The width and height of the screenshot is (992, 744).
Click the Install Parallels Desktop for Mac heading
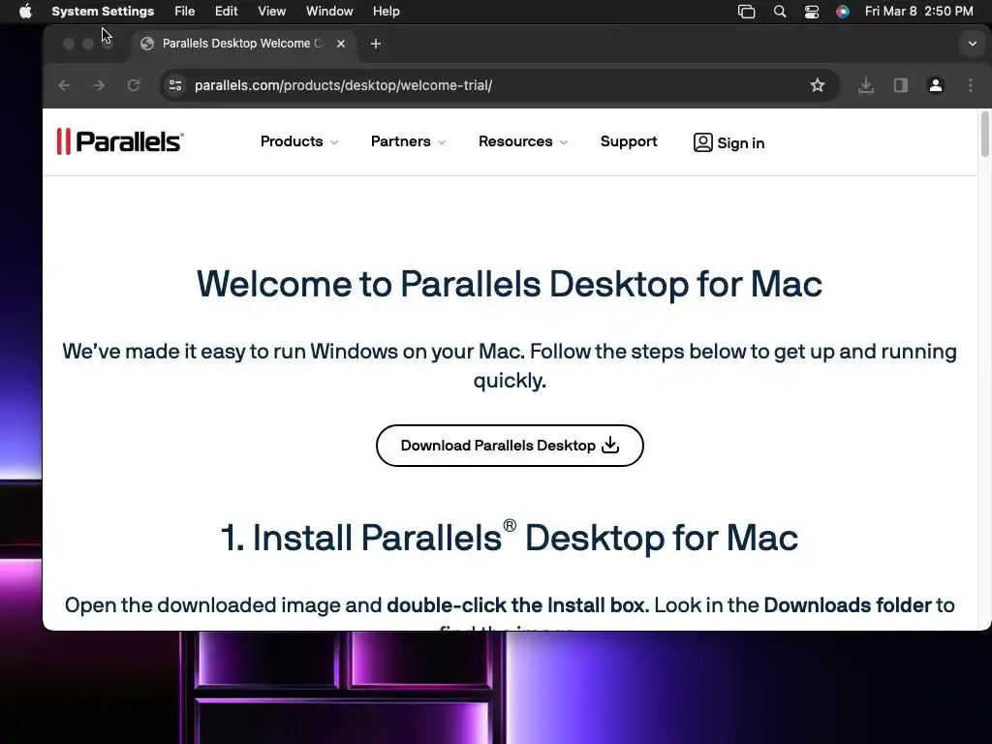510,537
